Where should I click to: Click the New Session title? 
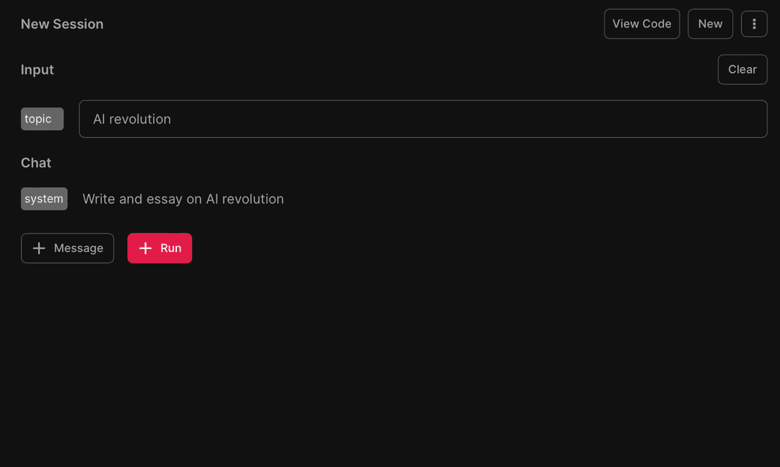tap(62, 24)
